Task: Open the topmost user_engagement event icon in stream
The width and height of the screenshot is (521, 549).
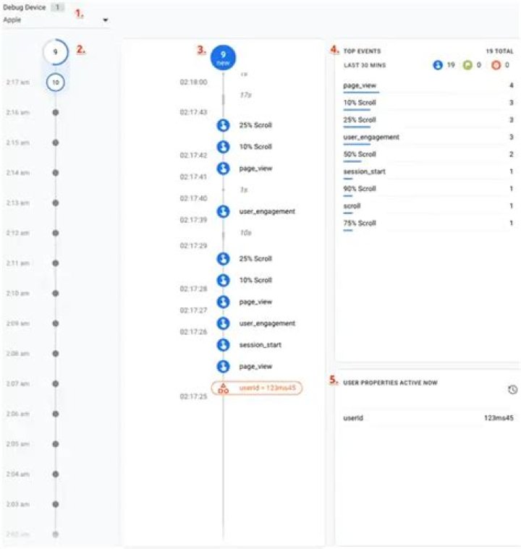Action: 223,211
